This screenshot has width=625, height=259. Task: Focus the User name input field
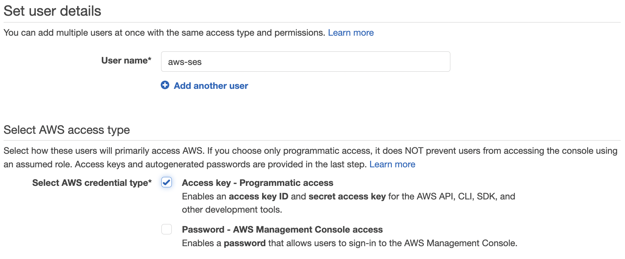pyautogui.click(x=305, y=62)
